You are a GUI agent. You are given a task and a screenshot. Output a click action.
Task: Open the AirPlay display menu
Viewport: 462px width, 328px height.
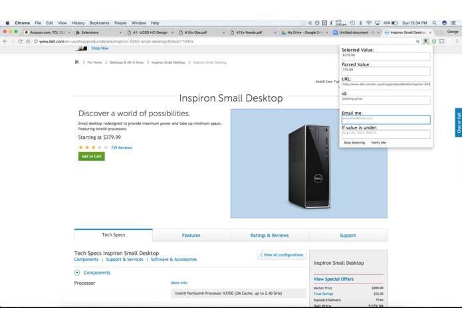(378, 23)
